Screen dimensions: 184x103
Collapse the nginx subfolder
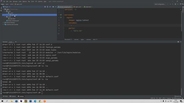coord(5,11)
